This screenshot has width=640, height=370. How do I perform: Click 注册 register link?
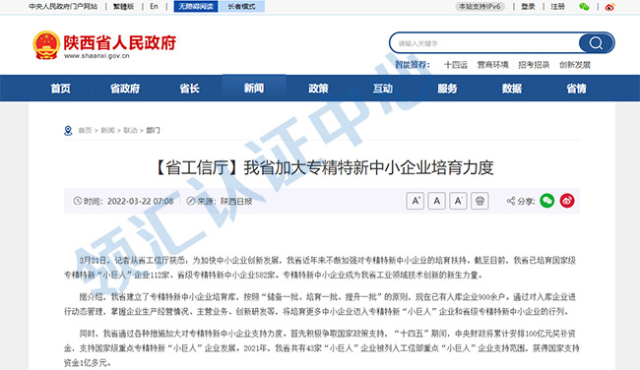point(558,7)
